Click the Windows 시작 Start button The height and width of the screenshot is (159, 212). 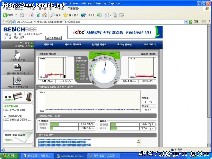(x=9, y=156)
